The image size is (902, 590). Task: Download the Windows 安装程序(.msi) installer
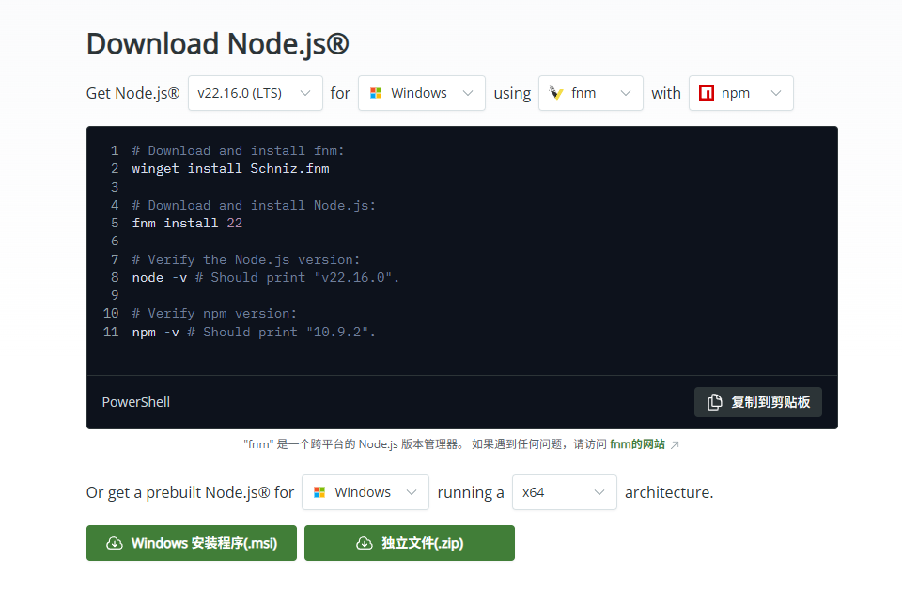191,543
